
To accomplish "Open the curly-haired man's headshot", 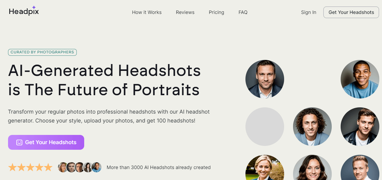I will pyautogui.click(x=312, y=127).
